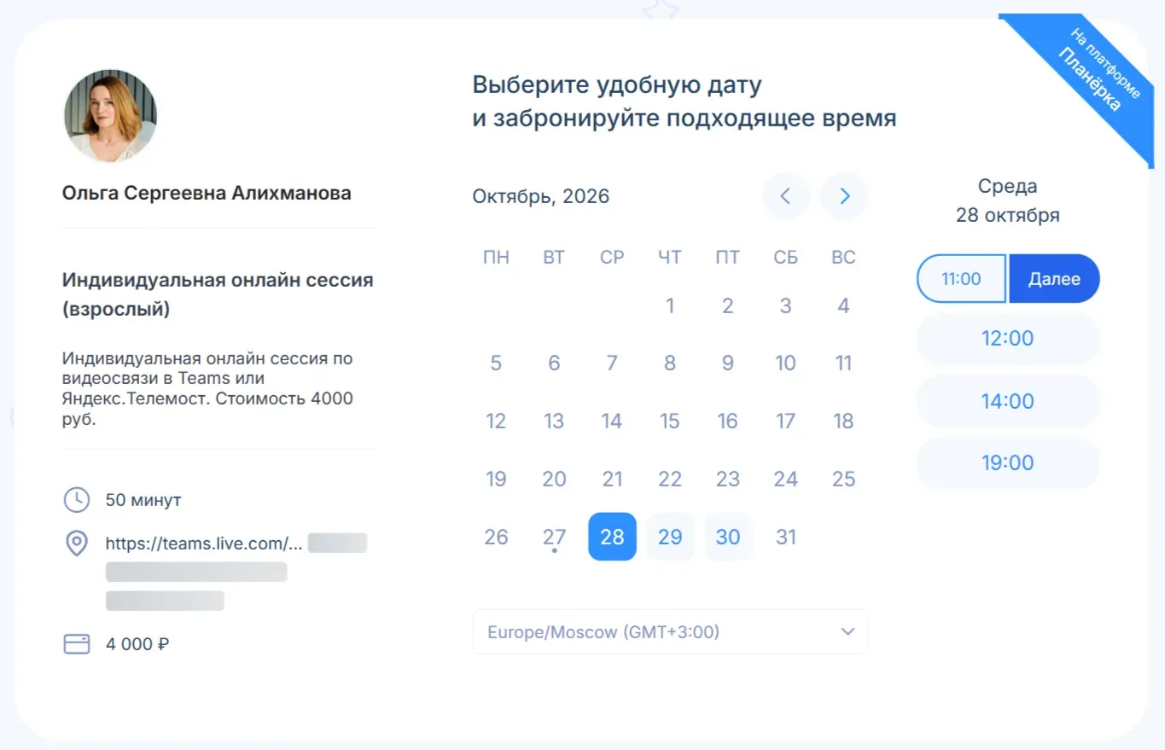The width and height of the screenshot is (1165, 750).
Task: Click October 1 in the calendar
Action: pos(670,305)
